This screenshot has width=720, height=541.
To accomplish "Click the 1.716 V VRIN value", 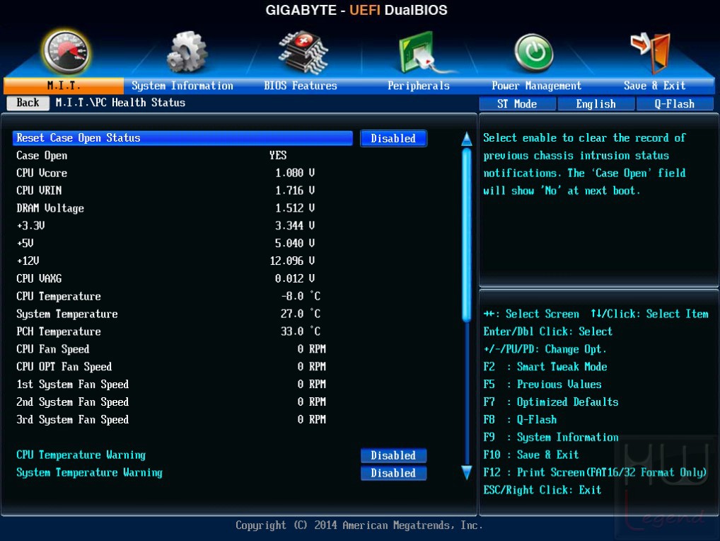I will point(295,190).
